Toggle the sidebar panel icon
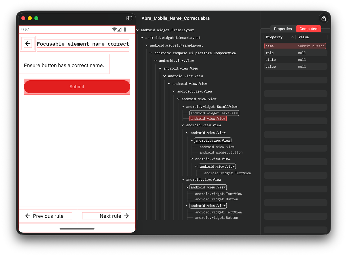 tap(129, 18)
